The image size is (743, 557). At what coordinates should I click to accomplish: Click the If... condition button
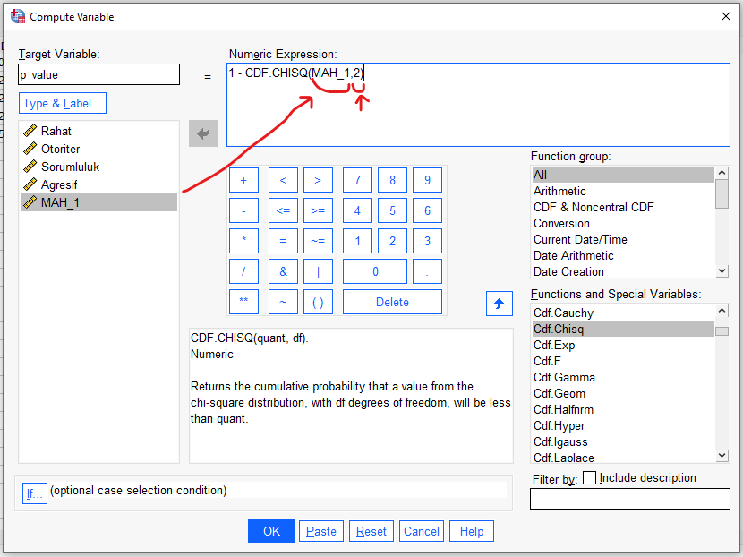(x=34, y=493)
